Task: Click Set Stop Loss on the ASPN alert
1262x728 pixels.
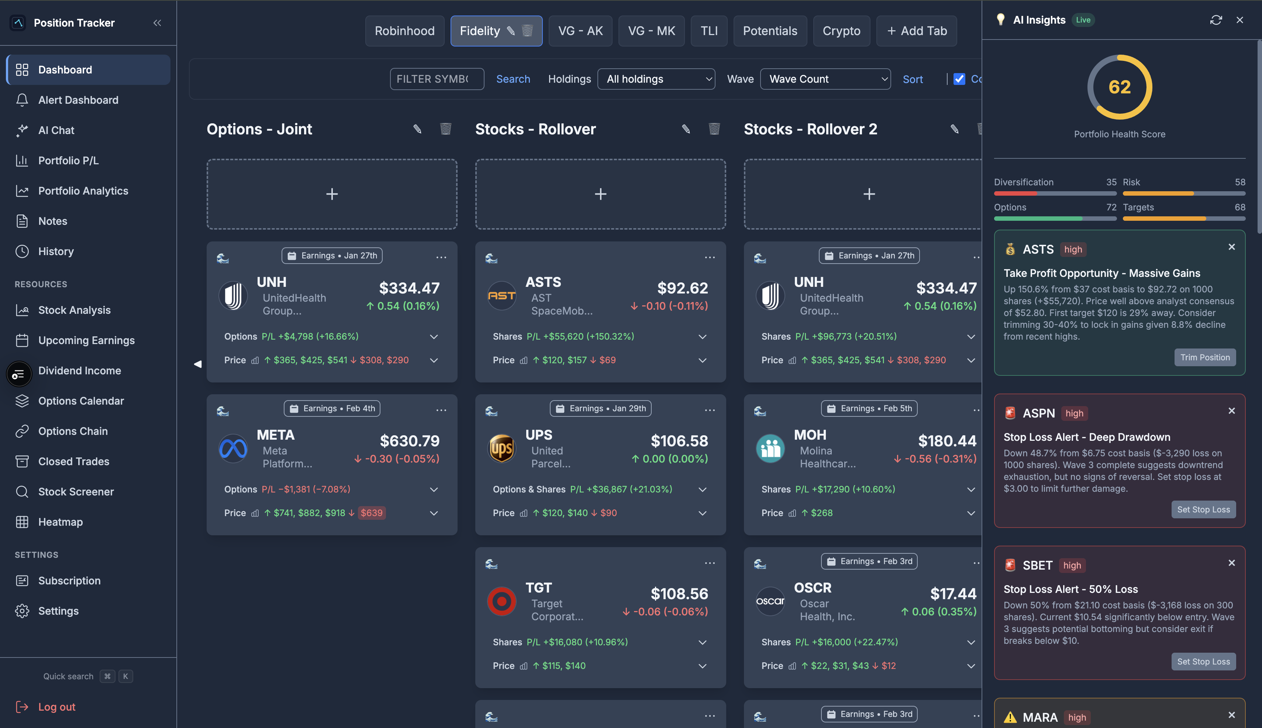Action: 1204,509
